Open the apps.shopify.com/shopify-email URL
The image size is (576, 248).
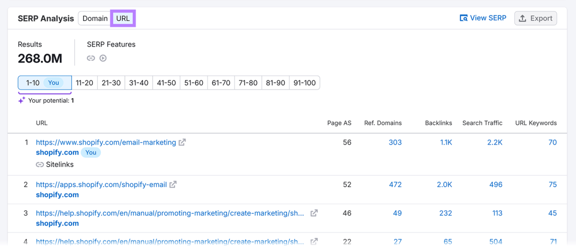pos(101,185)
